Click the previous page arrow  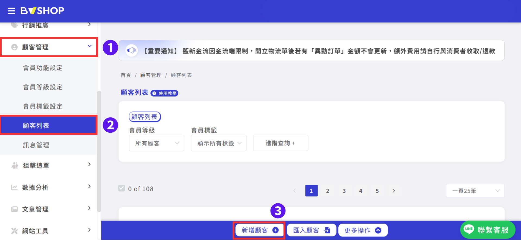[x=295, y=191]
